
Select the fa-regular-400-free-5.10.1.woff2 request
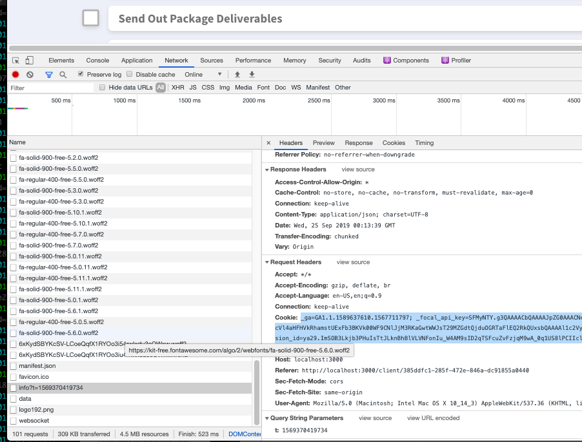point(130,224)
